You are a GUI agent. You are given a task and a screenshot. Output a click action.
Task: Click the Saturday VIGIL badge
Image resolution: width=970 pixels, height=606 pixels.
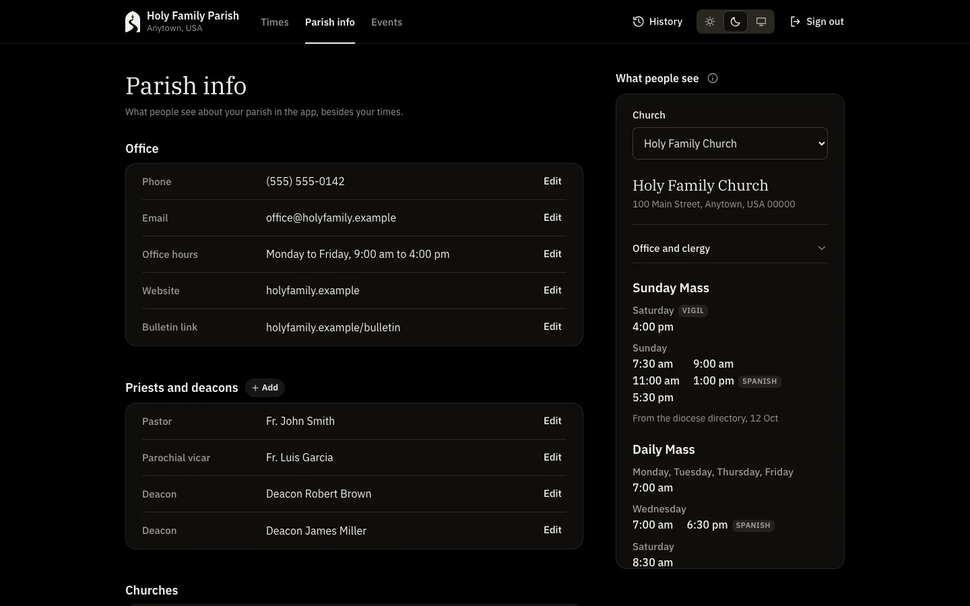coord(693,310)
